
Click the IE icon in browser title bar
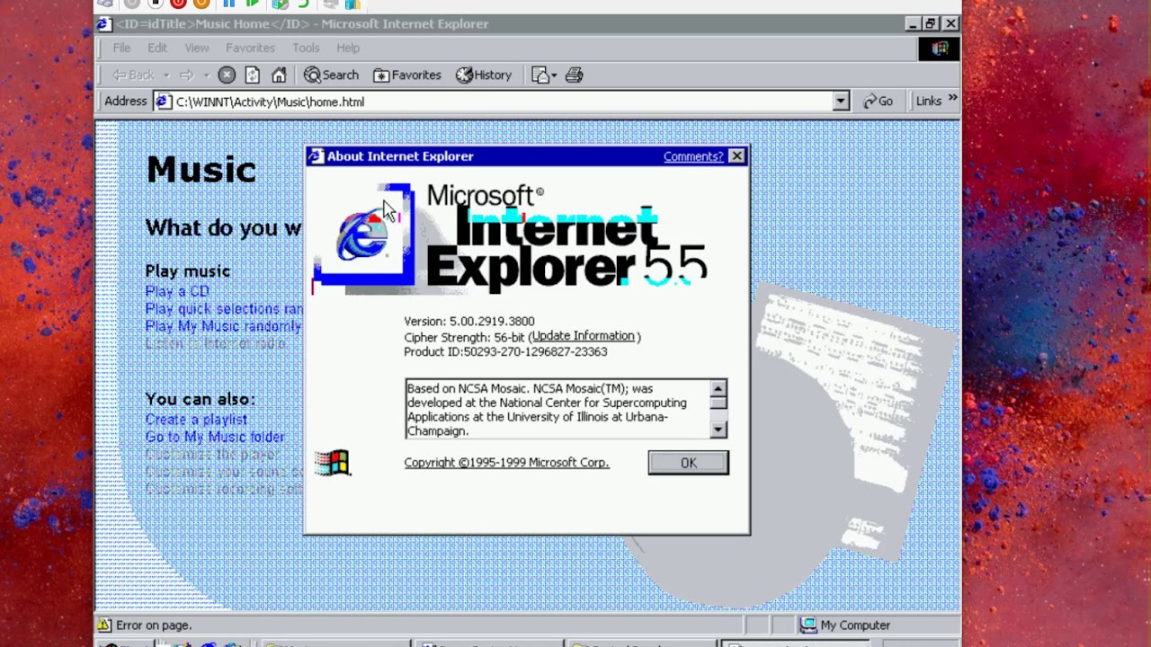[104, 23]
